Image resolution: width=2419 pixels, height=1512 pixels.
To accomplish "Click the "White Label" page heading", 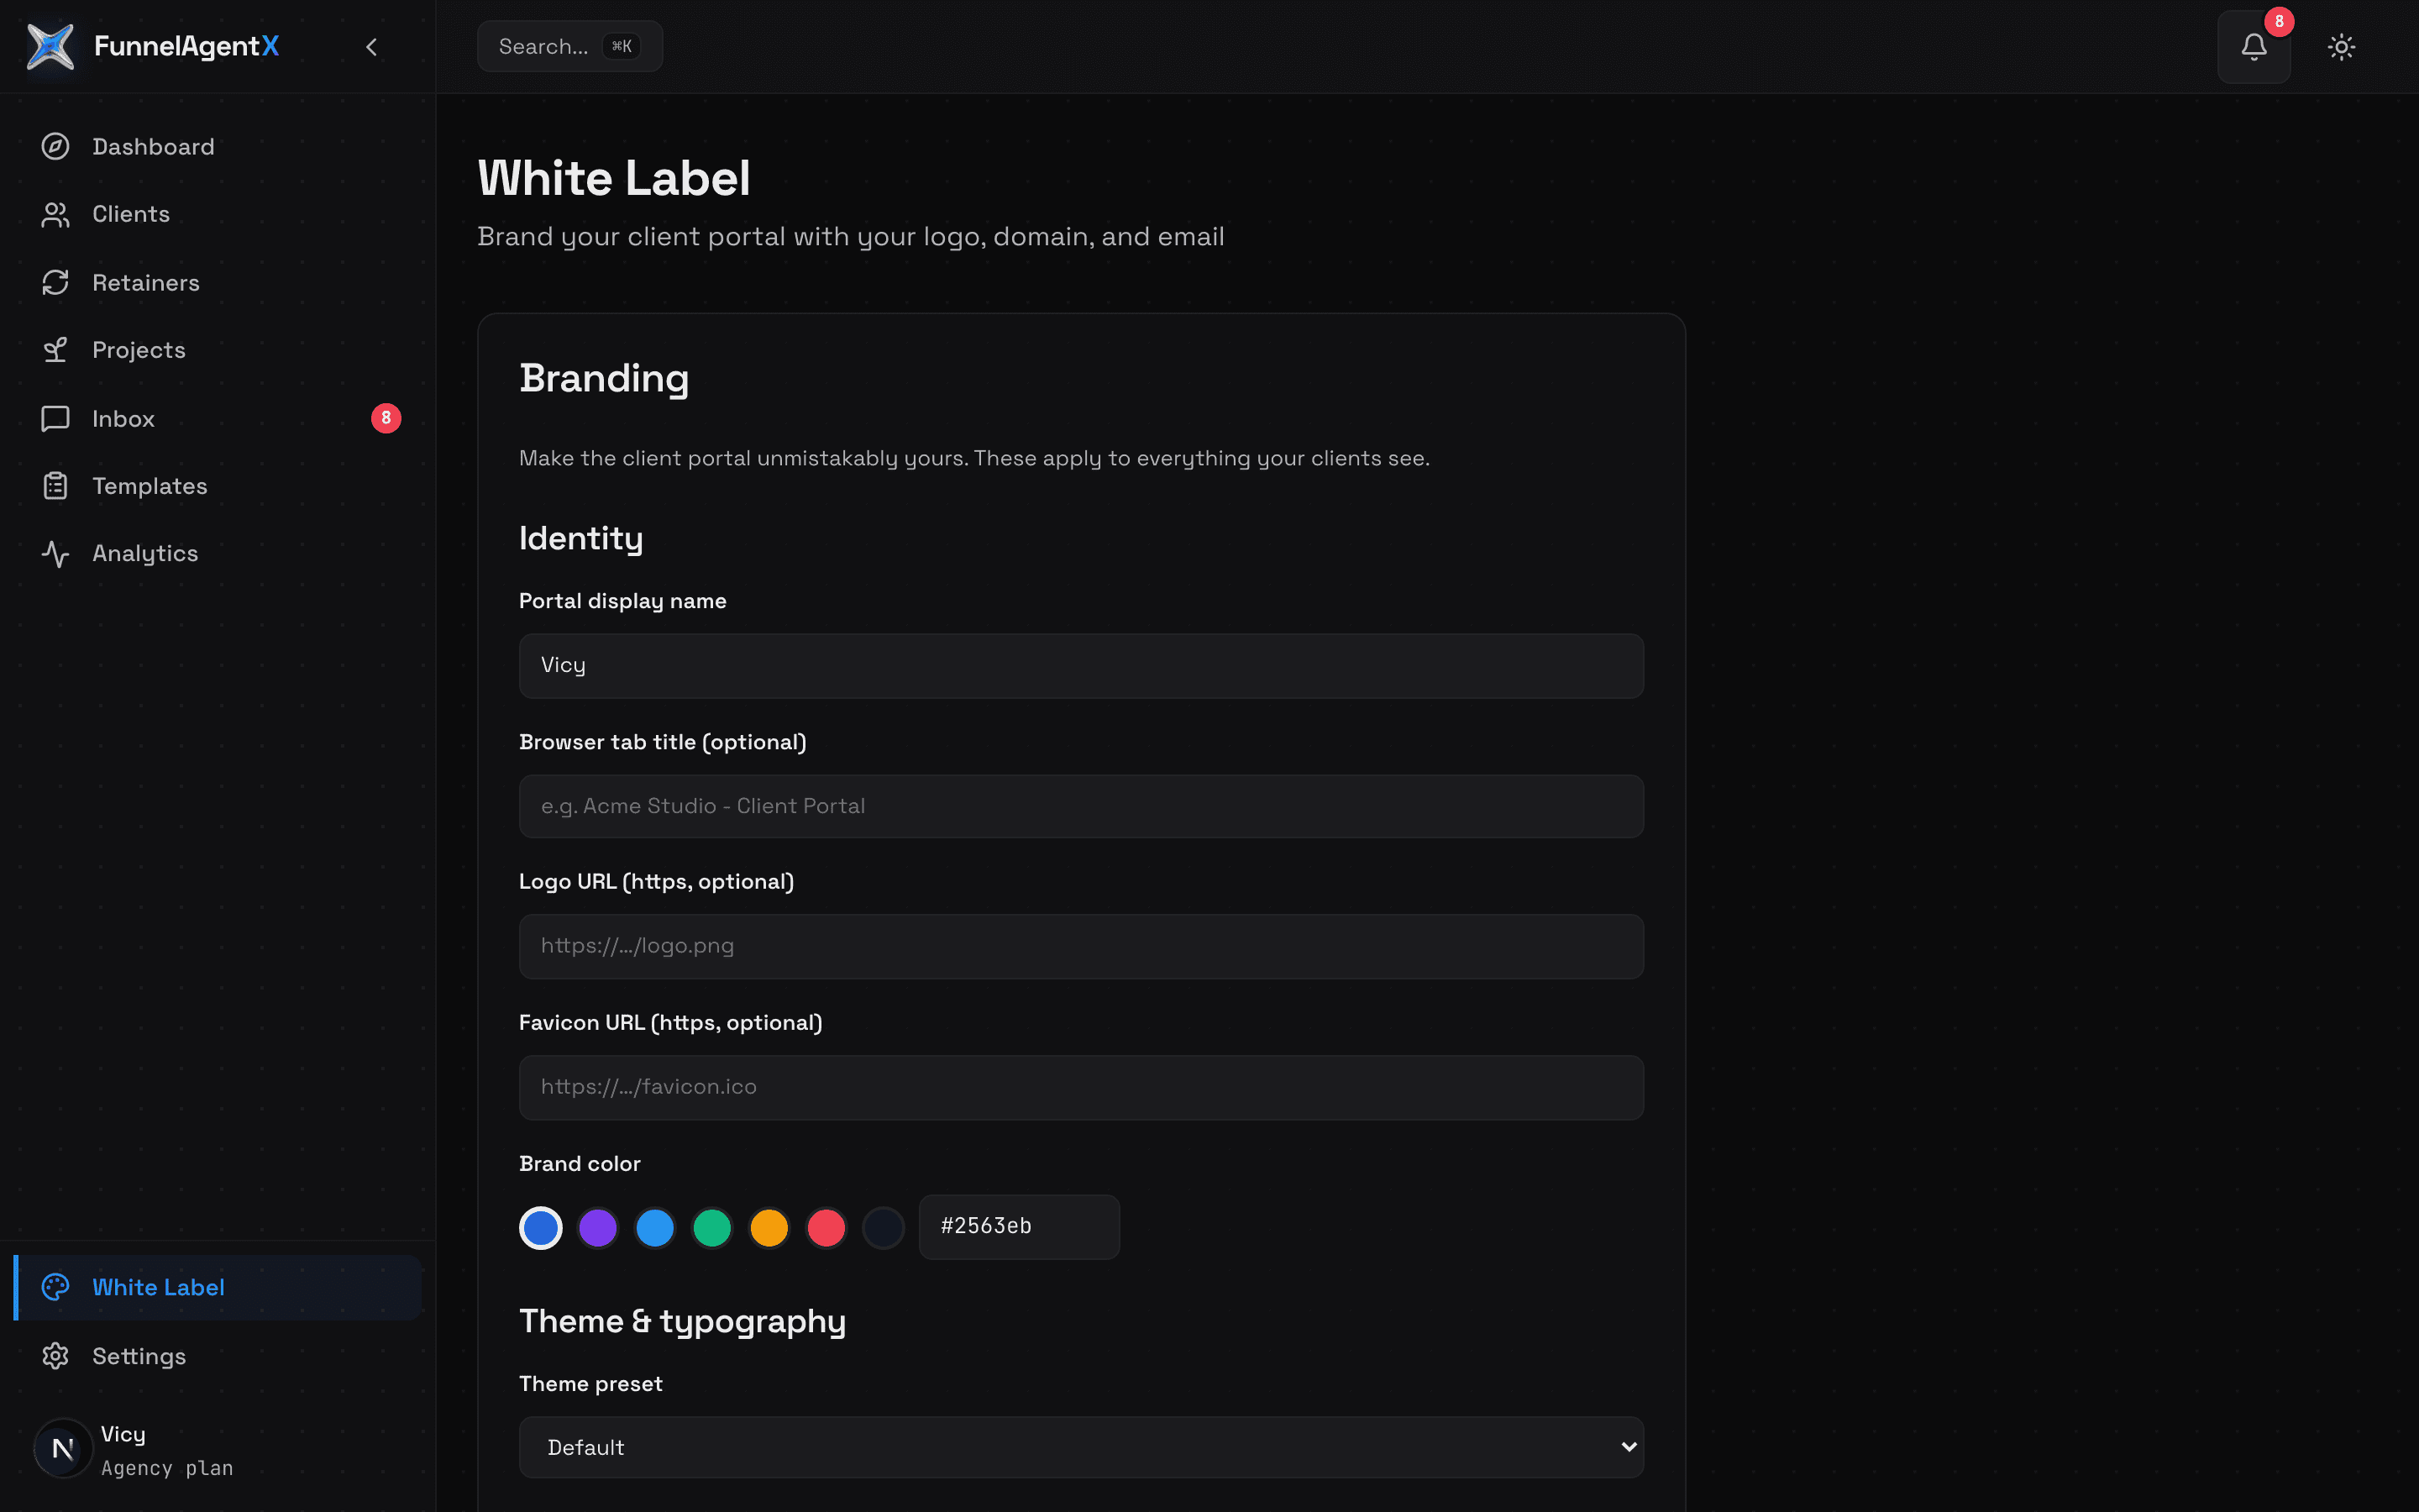I will [614, 179].
